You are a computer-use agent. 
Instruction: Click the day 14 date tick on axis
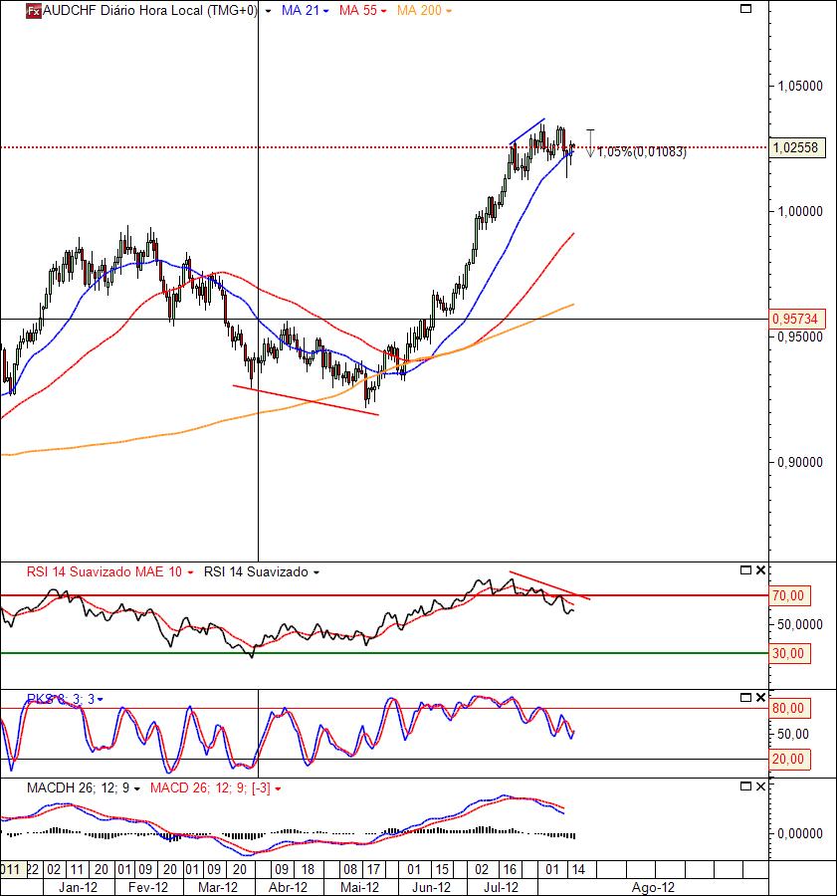pos(578,870)
